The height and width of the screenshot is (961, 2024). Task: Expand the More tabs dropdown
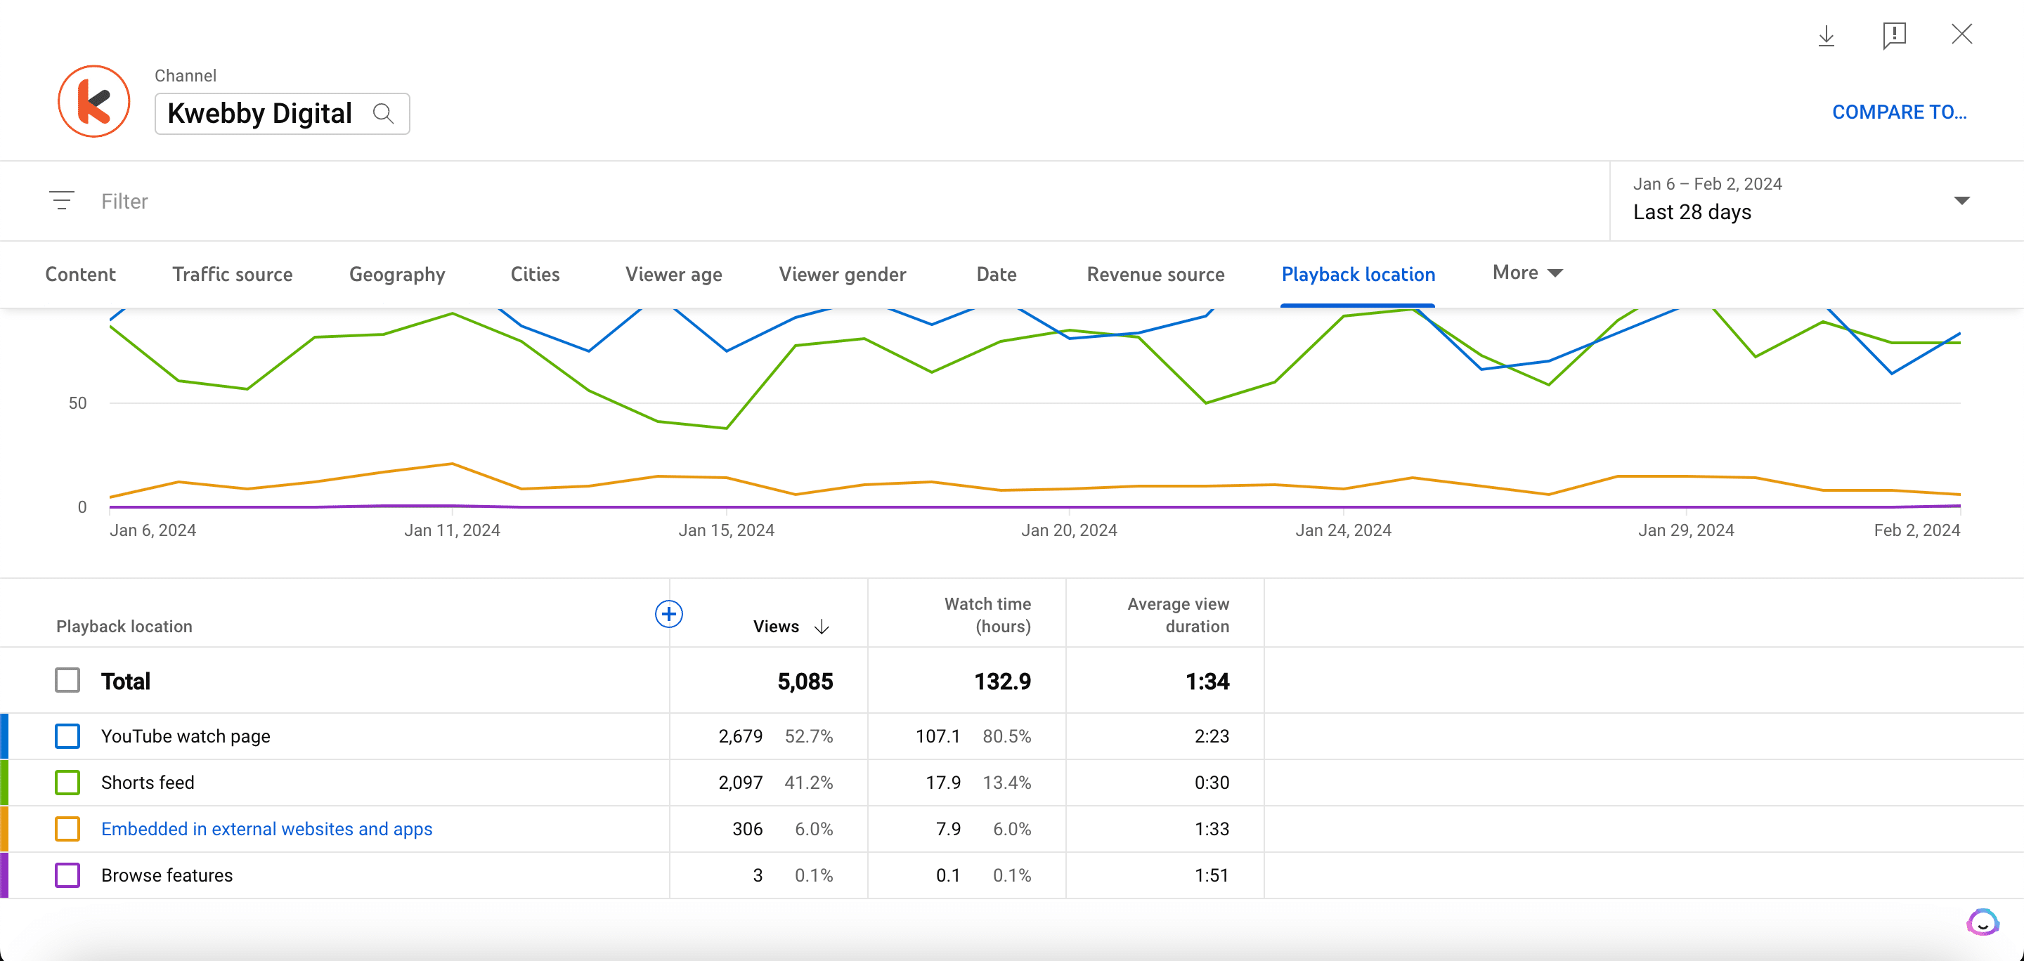click(x=1527, y=273)
